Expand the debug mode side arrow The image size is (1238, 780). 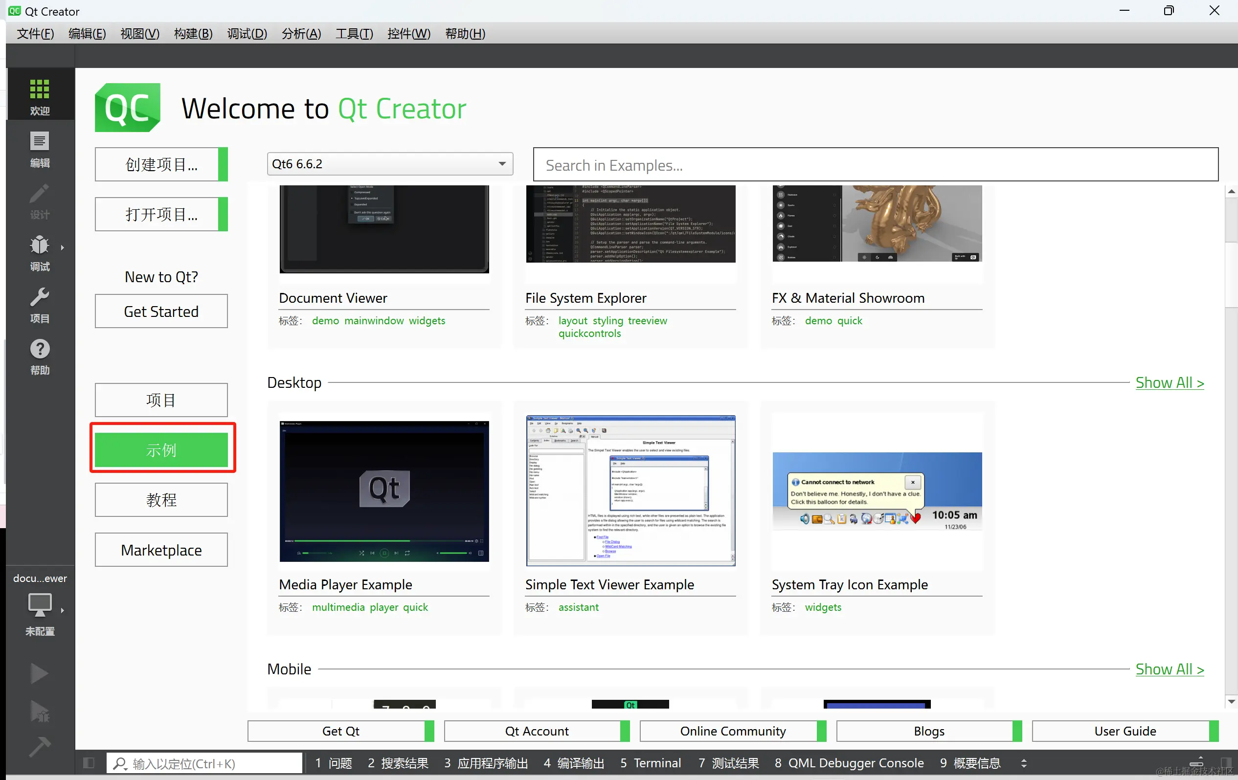(x=63, y=248)
